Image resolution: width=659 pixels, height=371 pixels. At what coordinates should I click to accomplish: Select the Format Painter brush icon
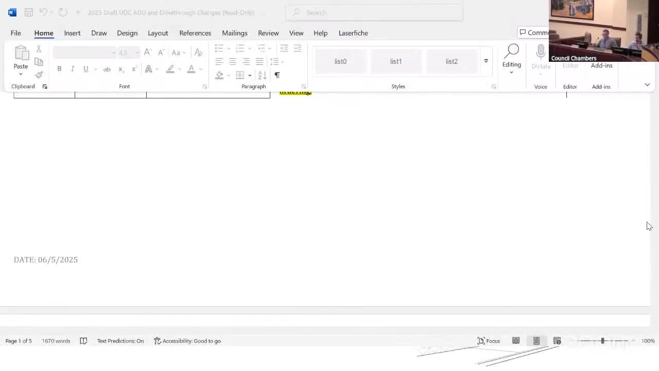(x=39, y=75)
